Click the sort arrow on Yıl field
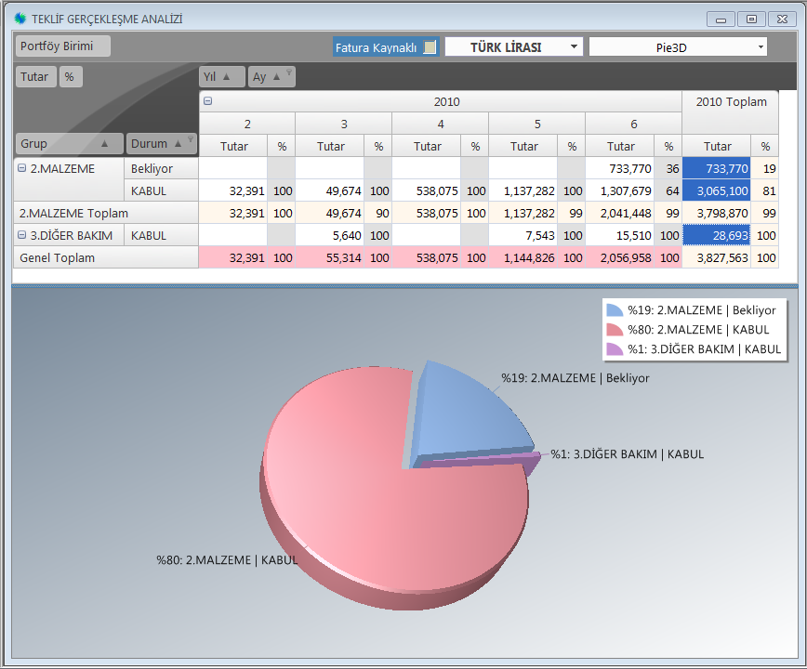The width and height of the screenshot is (807, 669). click(x=226, y=77)
